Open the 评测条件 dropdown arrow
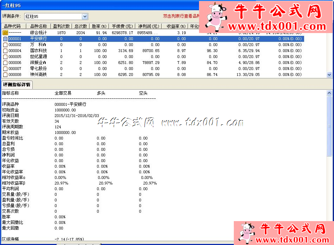Screen dimensions: 334x245 pos(85,17)
